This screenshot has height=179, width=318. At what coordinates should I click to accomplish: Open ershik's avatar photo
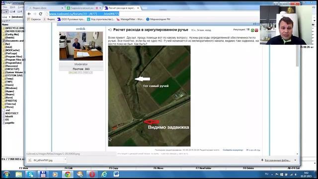81,46
